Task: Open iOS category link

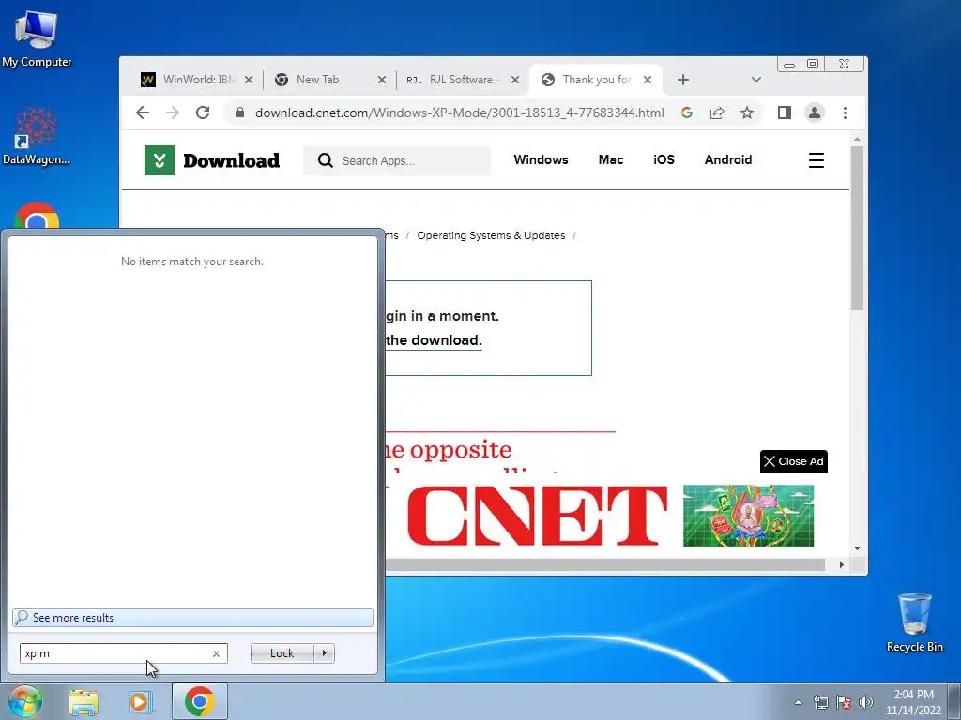Action: point(664,159)
